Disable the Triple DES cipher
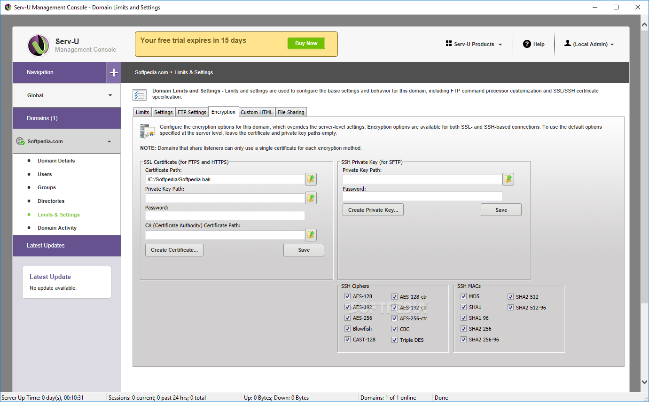 coord(394,340)
